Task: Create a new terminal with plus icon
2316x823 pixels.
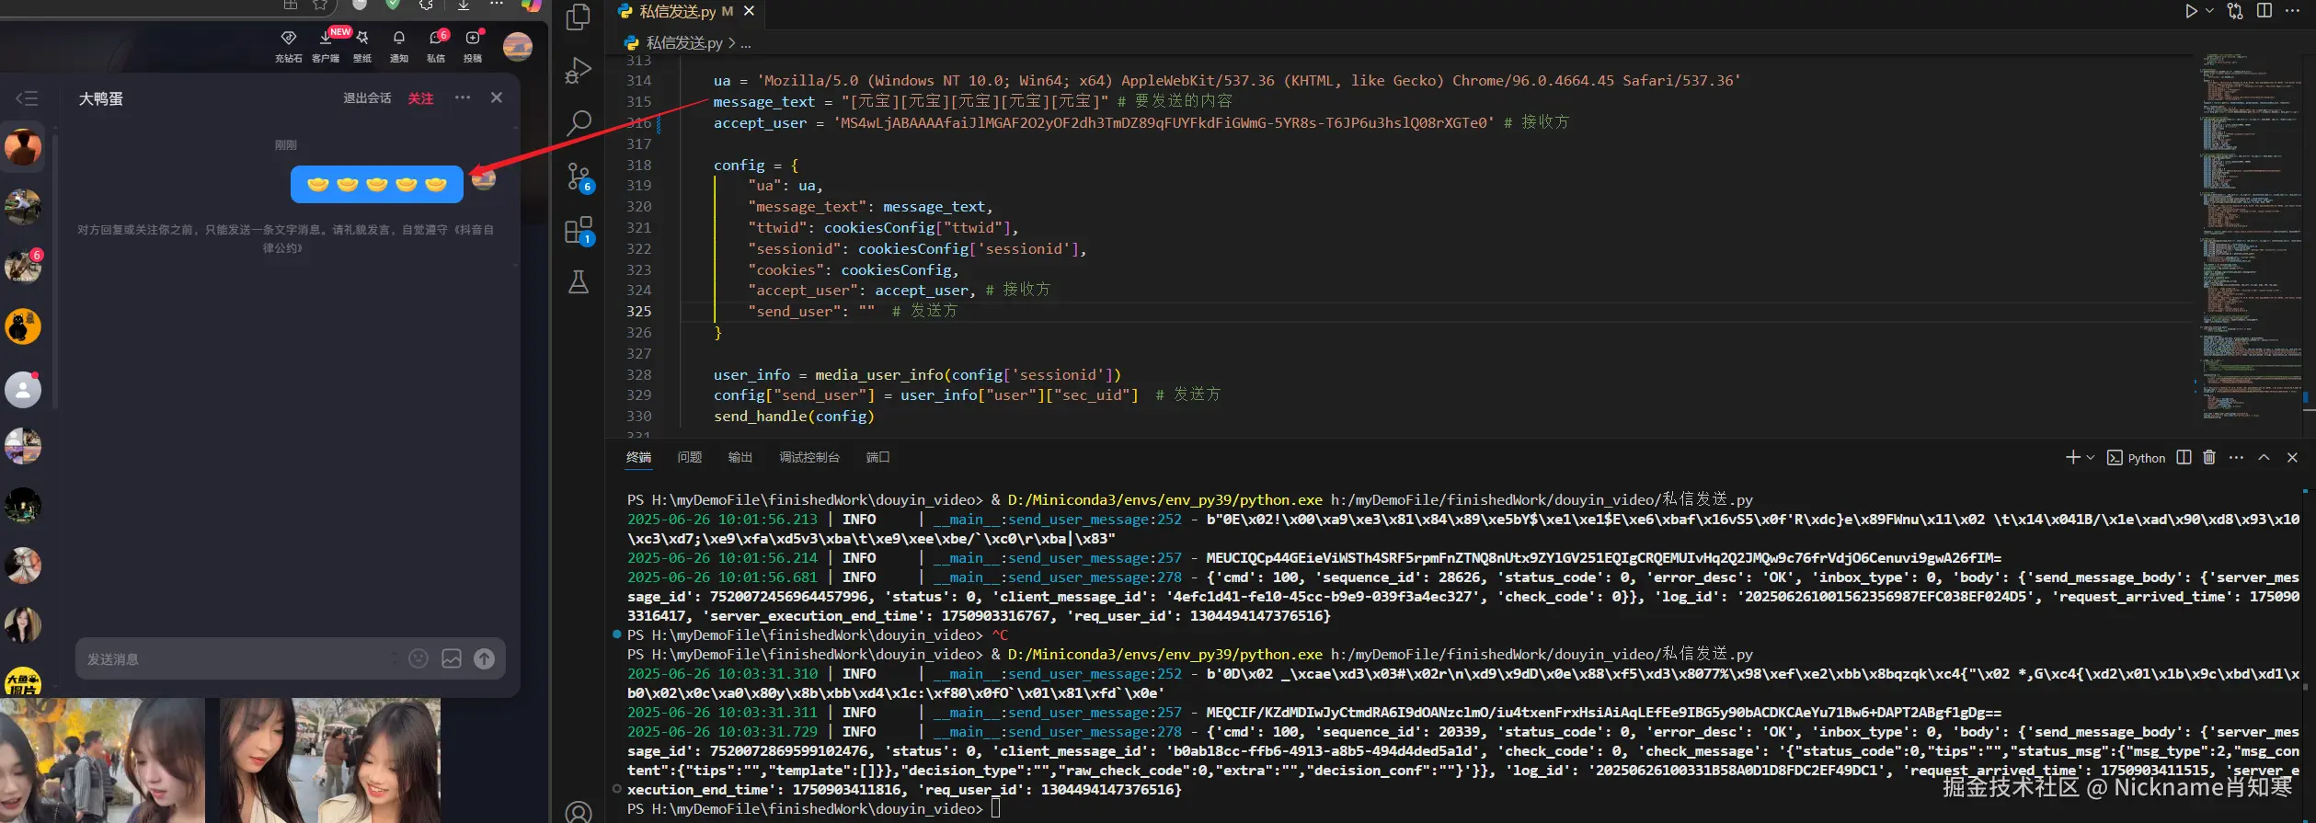Action: click(2073, 457)
